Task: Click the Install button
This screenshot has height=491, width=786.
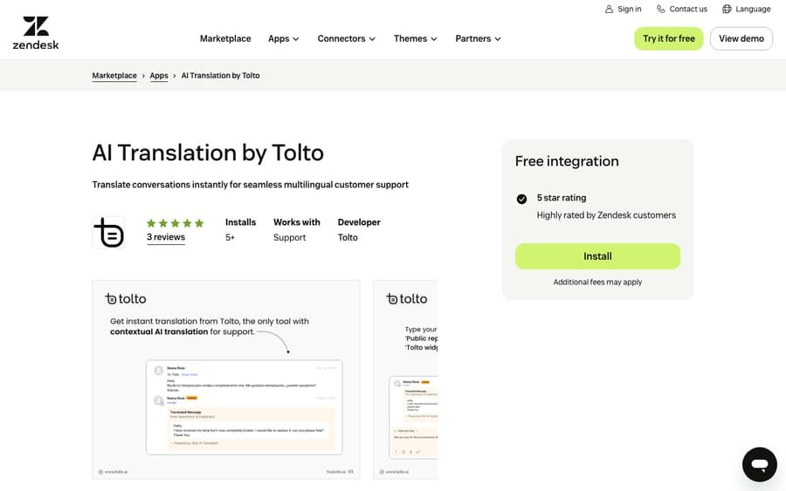Action: tap(597, 256)
